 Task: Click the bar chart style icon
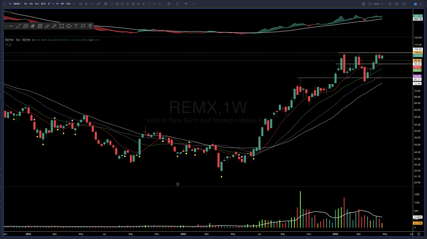click(x=80, y=4)
